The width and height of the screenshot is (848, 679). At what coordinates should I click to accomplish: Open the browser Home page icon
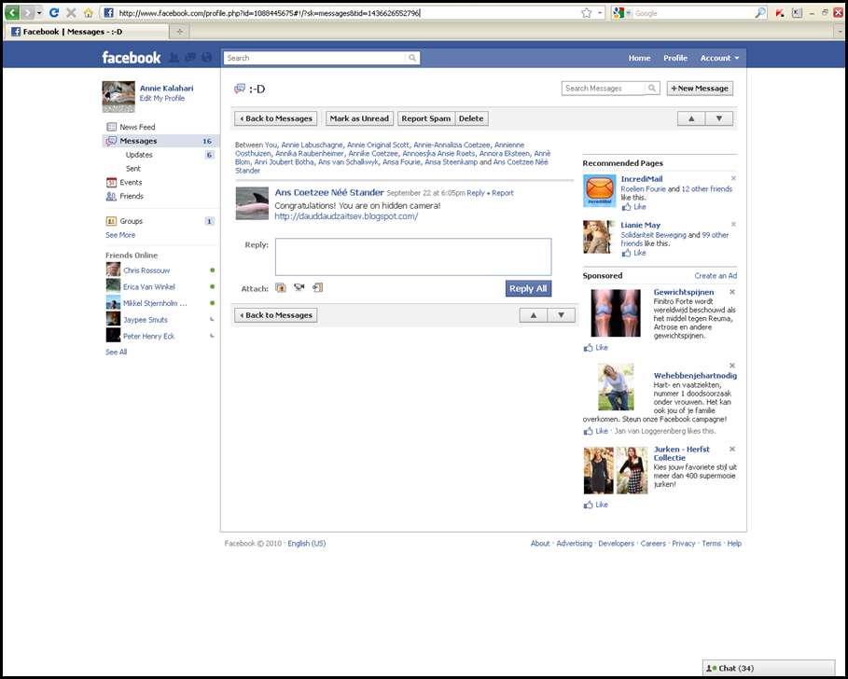[x=88, y=12]
